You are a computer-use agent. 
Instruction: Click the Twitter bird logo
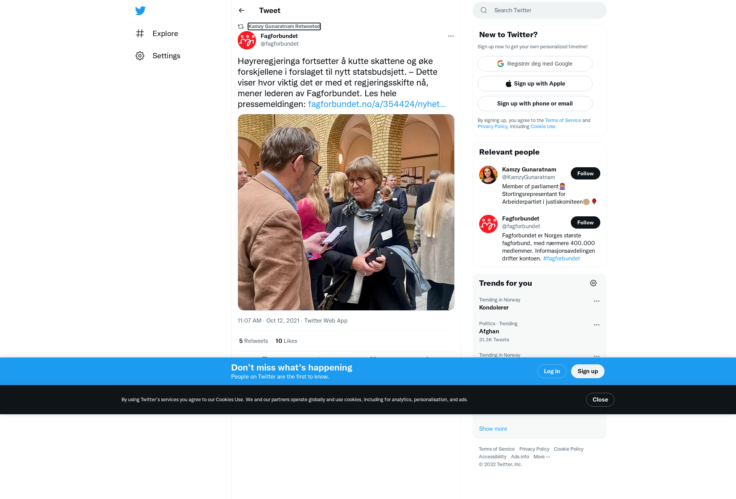click(140, 10)
